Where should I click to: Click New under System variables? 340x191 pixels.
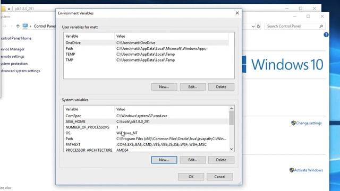pos(164,160)
